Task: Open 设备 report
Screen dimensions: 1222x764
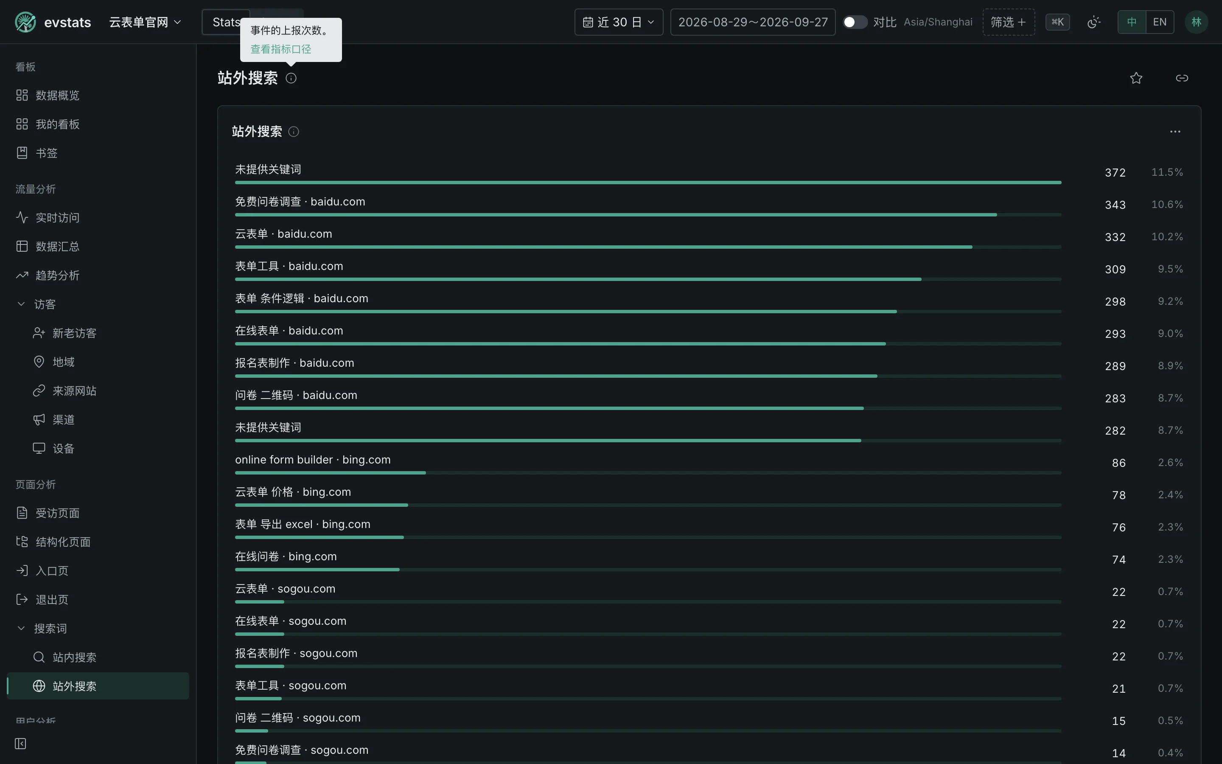Action: tap(98, 449)
